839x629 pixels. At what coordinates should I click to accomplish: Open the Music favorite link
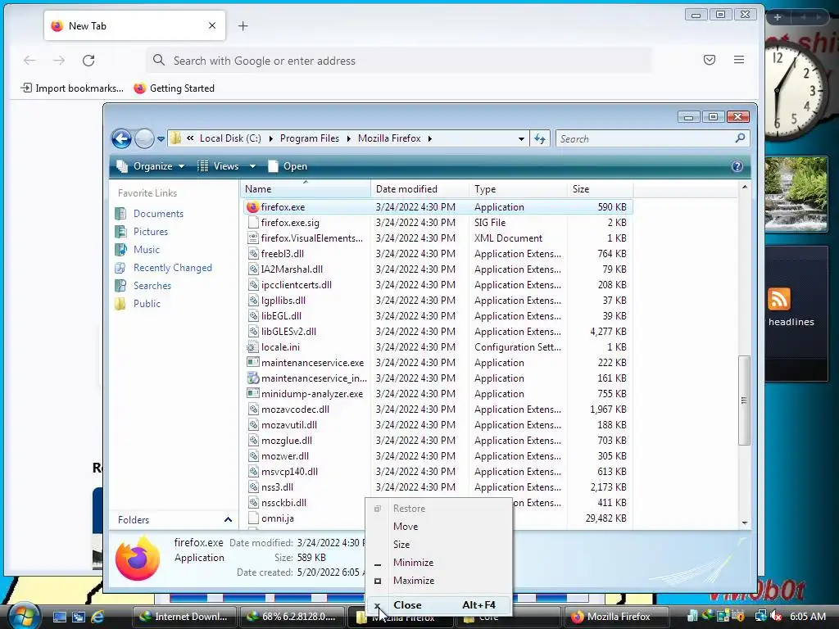[x=146, y=250]
